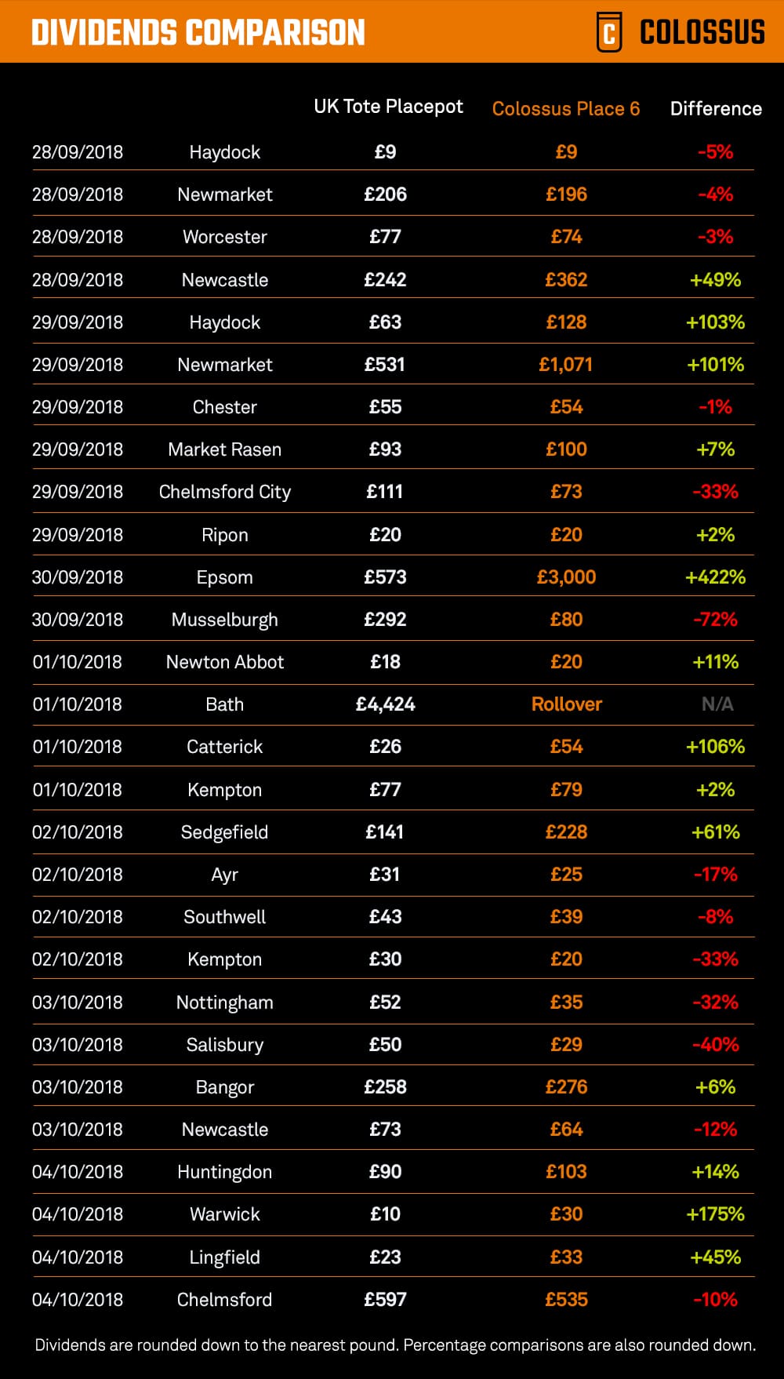The width and height of the screenshot is (784, 1379).
Task: Click the +422% difference value
Action: 715,577
